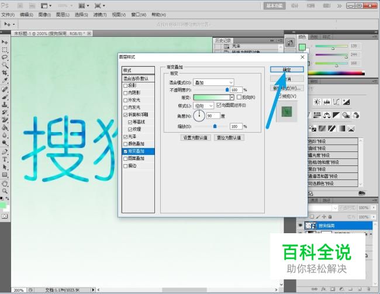
Task: Open the gradient picker dropdown arrow
Action: tap(232, 98)
